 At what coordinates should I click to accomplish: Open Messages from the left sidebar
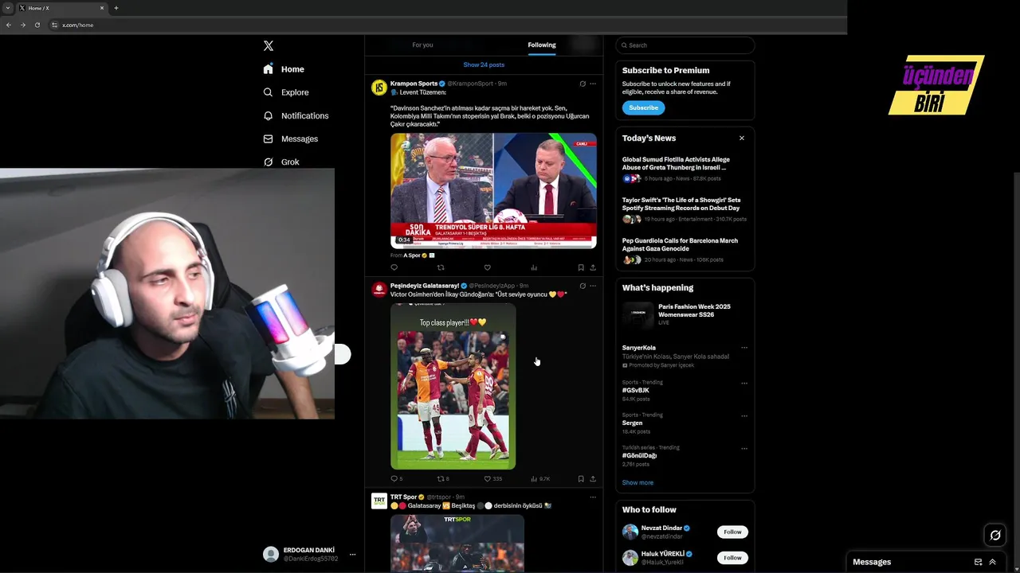click(x=291, y=138)
